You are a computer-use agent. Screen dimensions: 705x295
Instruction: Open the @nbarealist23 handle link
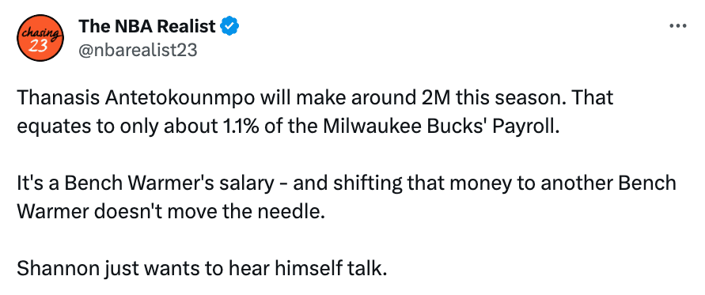(138, 51)
